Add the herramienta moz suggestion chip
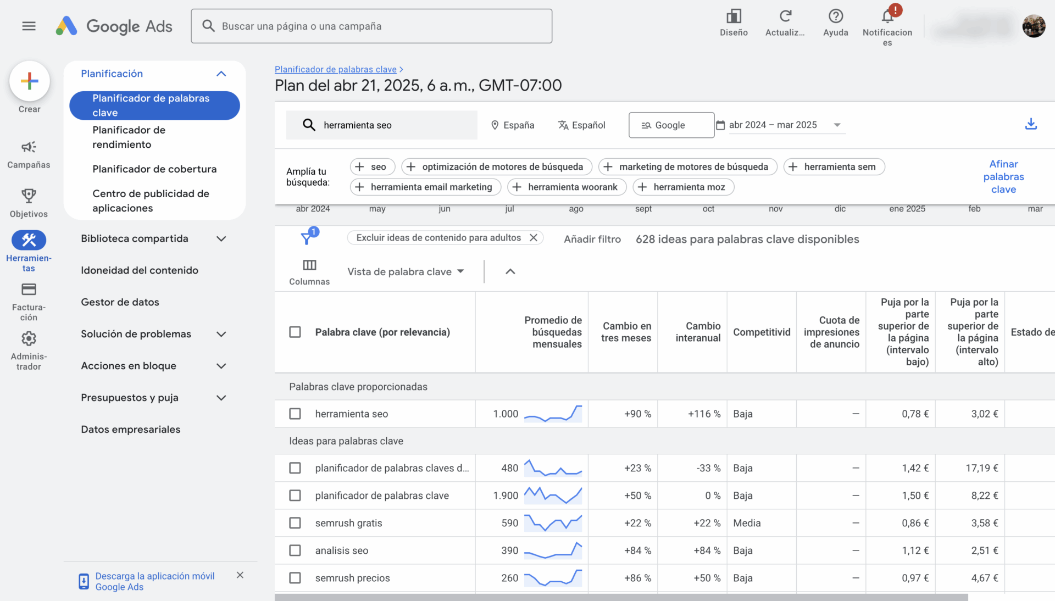This screenshot has height=601, width=1055. point(683,187)
